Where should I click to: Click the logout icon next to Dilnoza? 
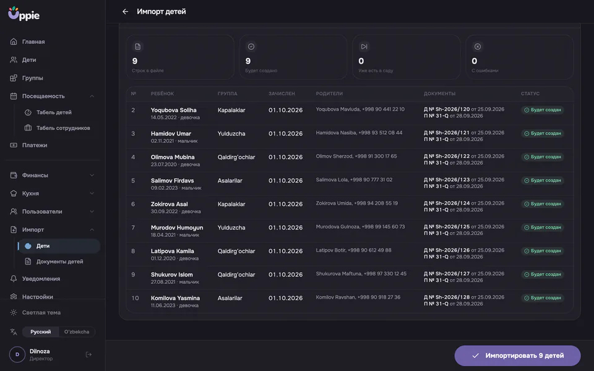coord(88,355)
